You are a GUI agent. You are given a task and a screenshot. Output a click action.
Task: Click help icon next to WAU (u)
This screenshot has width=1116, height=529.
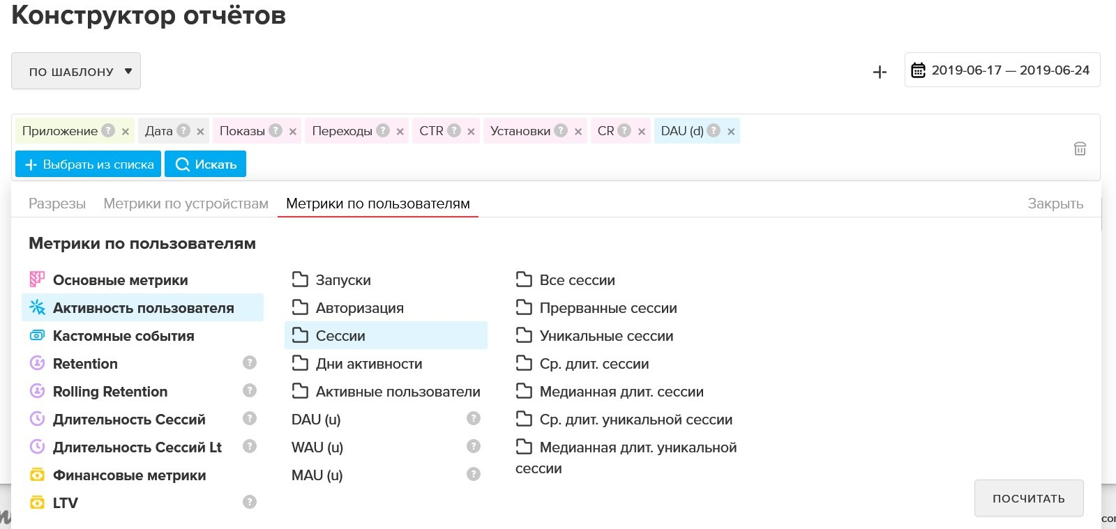click(474, 446)
